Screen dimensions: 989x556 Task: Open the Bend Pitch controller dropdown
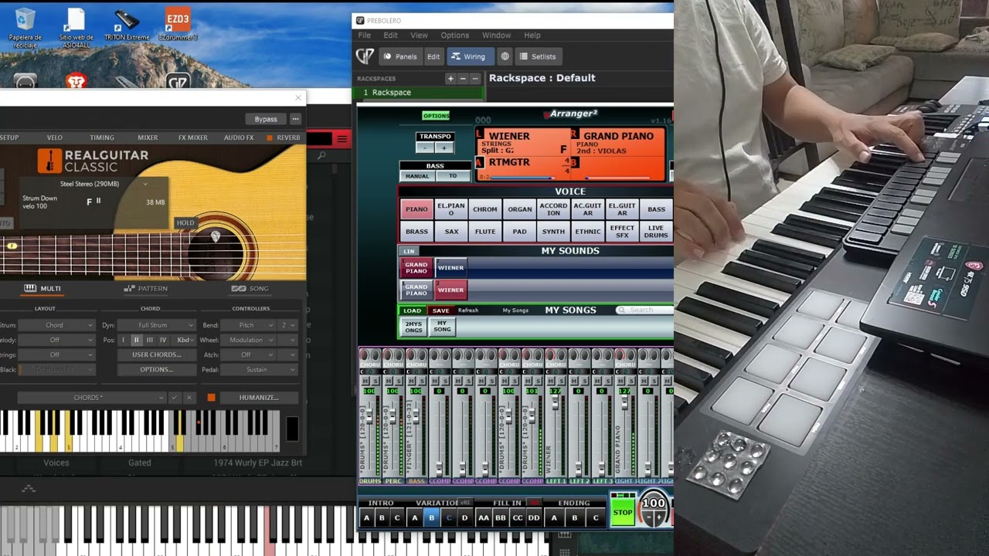[x=248, y=325]
